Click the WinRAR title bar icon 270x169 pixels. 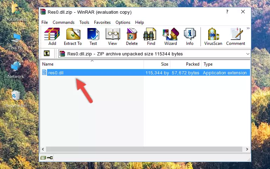pyautogui.click(x=43, y=12)
